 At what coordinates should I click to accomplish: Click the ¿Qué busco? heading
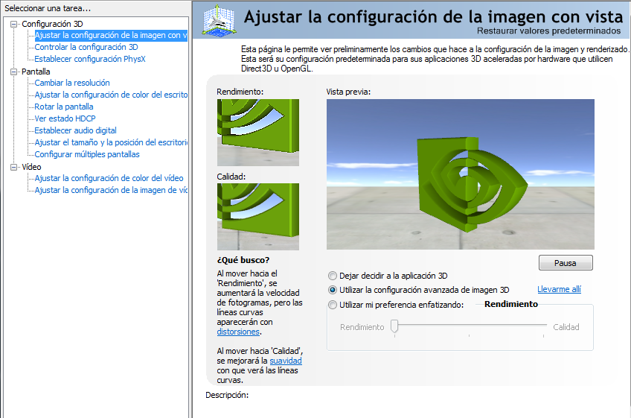point(243,260)
